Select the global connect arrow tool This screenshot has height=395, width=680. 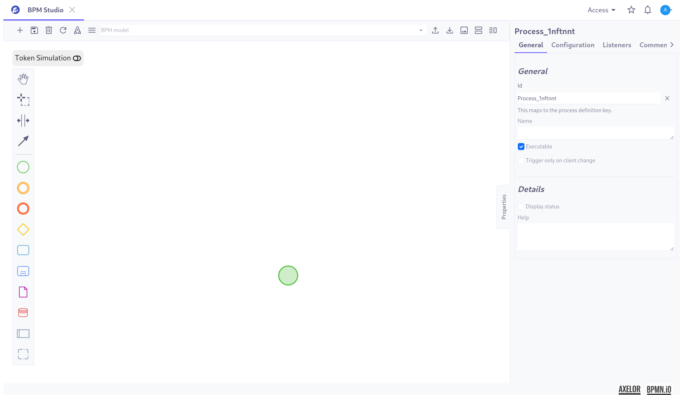point(23,141)
